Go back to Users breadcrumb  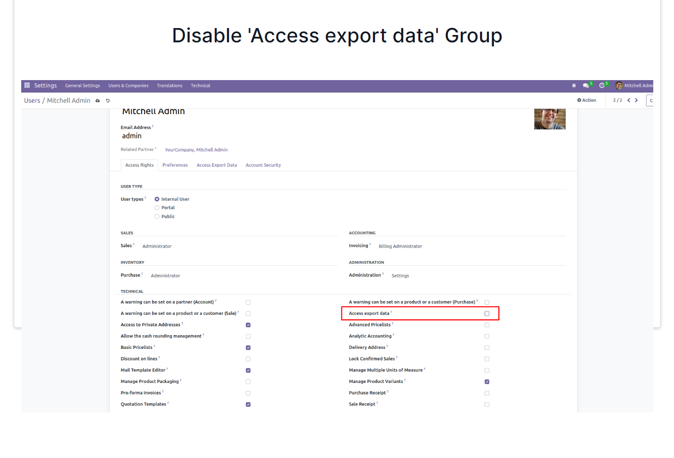[32, 100]
